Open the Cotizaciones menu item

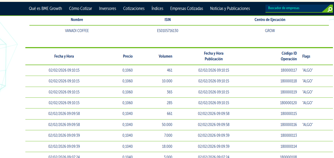(x=134, y=9)
